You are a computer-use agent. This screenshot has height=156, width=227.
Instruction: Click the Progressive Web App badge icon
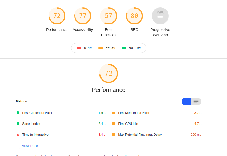[160, 16]
